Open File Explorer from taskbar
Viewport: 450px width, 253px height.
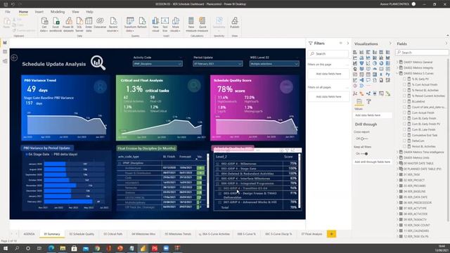[63, 248]
